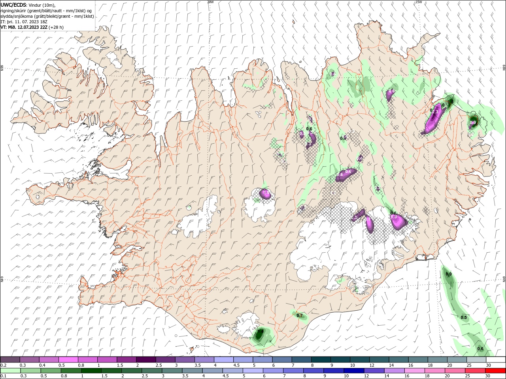
Task: Click the white final swatch in snow legend
Action: (496, 360)
